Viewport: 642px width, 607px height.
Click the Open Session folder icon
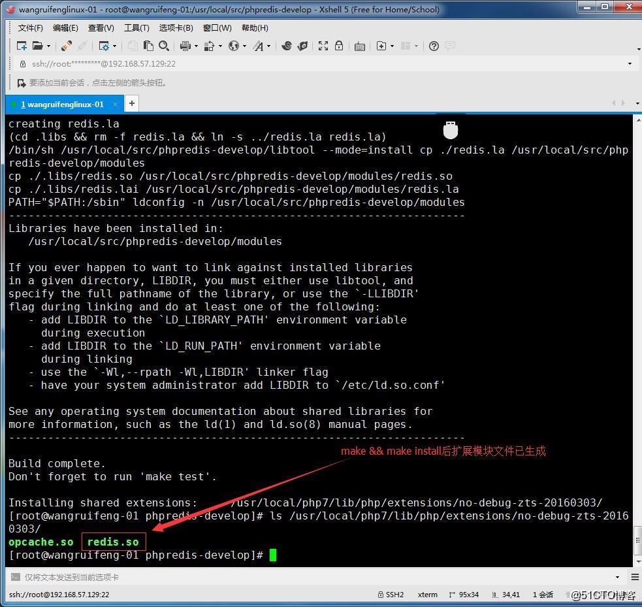[37, 46]
